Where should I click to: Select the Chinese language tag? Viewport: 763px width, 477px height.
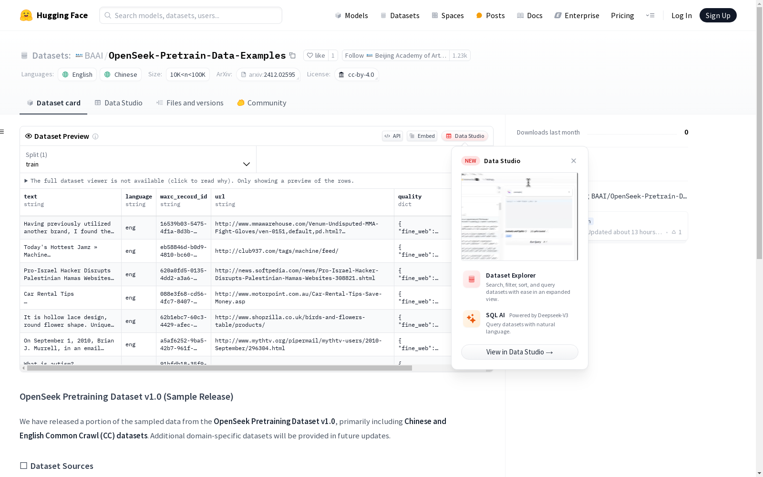[x=121, y=74]
